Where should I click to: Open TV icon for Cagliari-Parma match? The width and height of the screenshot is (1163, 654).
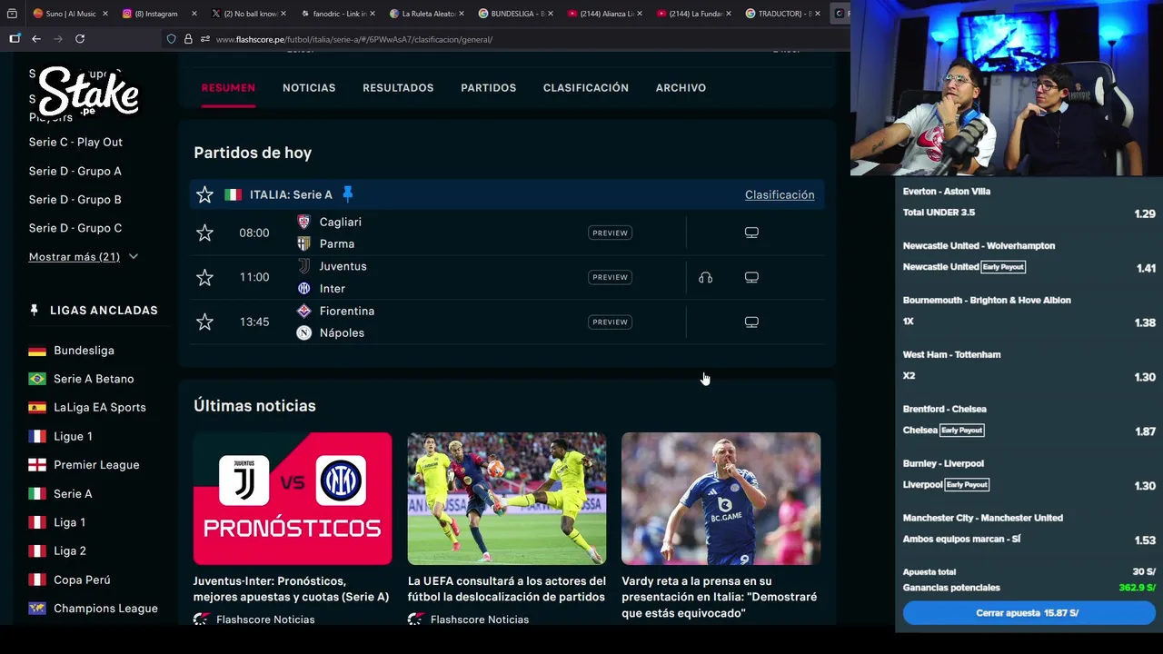pos(751,233)
